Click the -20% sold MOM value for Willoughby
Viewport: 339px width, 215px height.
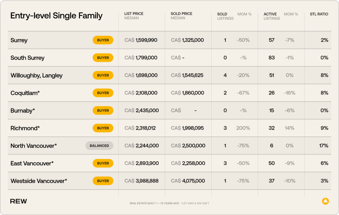point(243,75)
